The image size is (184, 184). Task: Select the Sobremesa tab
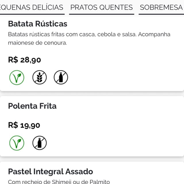(x=162, y=7)
